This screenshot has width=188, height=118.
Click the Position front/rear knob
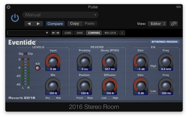click(x=85, y=86)
